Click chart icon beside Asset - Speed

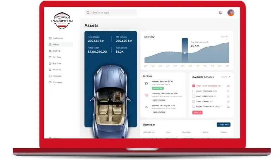click(x=229, y=101)
